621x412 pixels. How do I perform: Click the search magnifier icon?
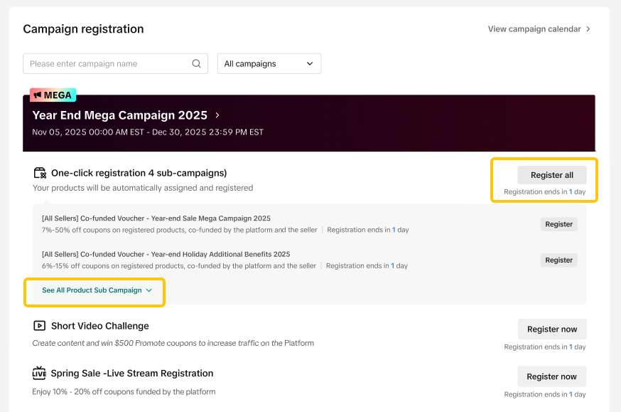click(196, 64)
